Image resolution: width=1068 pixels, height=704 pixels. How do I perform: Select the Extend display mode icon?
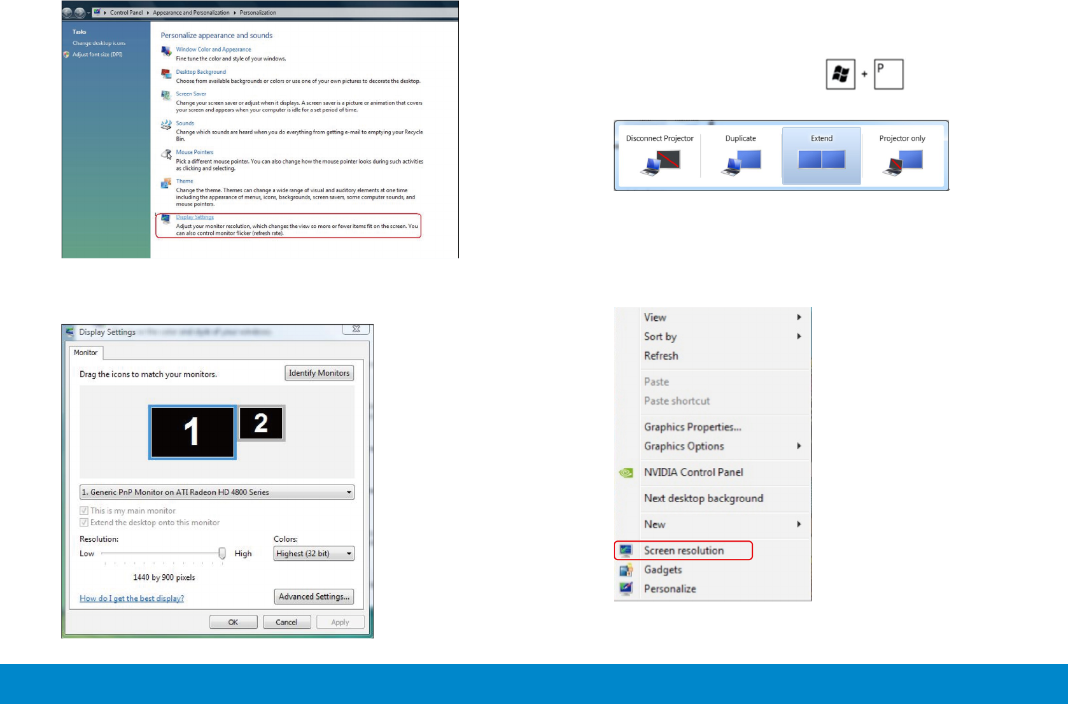pyautogui.click(x=822, y=159)
